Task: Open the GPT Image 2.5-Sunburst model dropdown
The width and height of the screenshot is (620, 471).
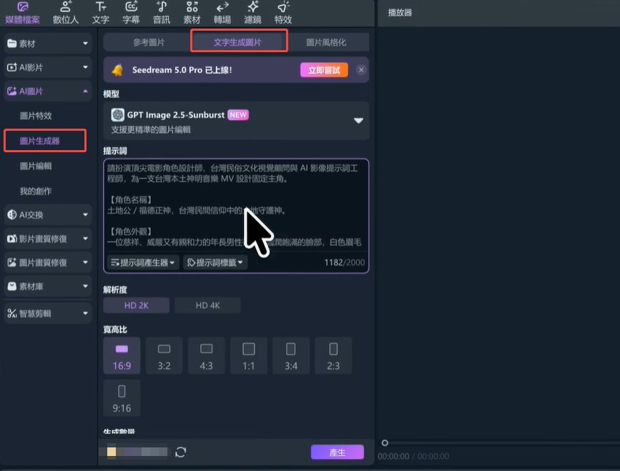Action: point(236,121)
